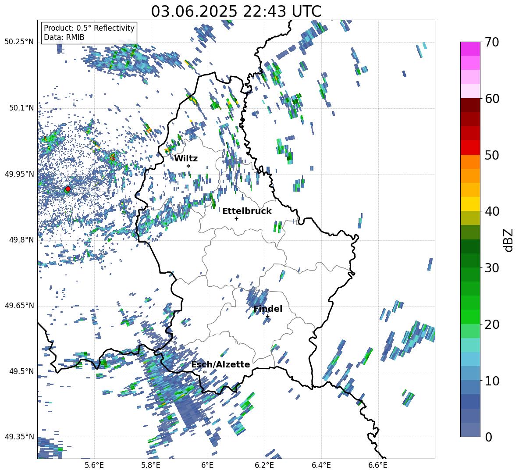Viewport: 519px width, 474px height.
Task: Click the light blue swatch between 10 and 20
Action: (470, 359)
